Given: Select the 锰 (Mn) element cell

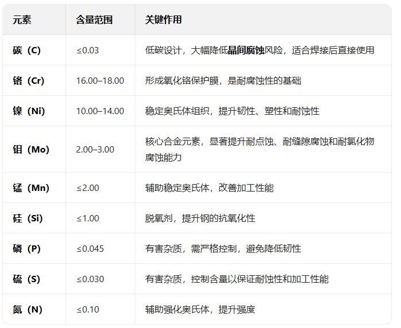Looking at the screenshot, I should (31, 188).
